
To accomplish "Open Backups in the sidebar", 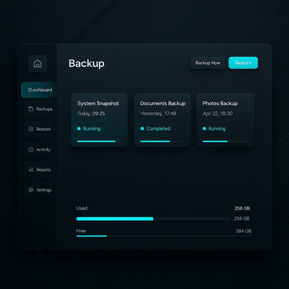I will pos(40,109).
